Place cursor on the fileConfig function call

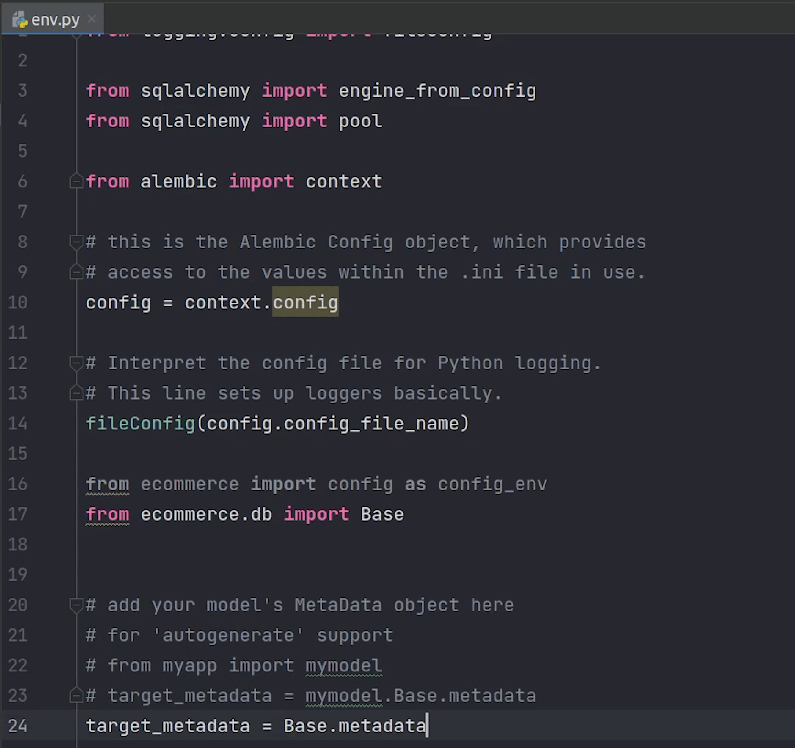(140, 423)
